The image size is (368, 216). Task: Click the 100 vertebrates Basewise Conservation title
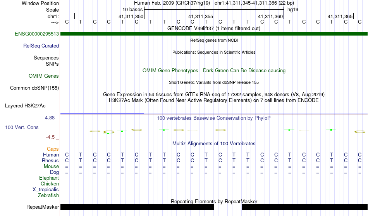214,118
